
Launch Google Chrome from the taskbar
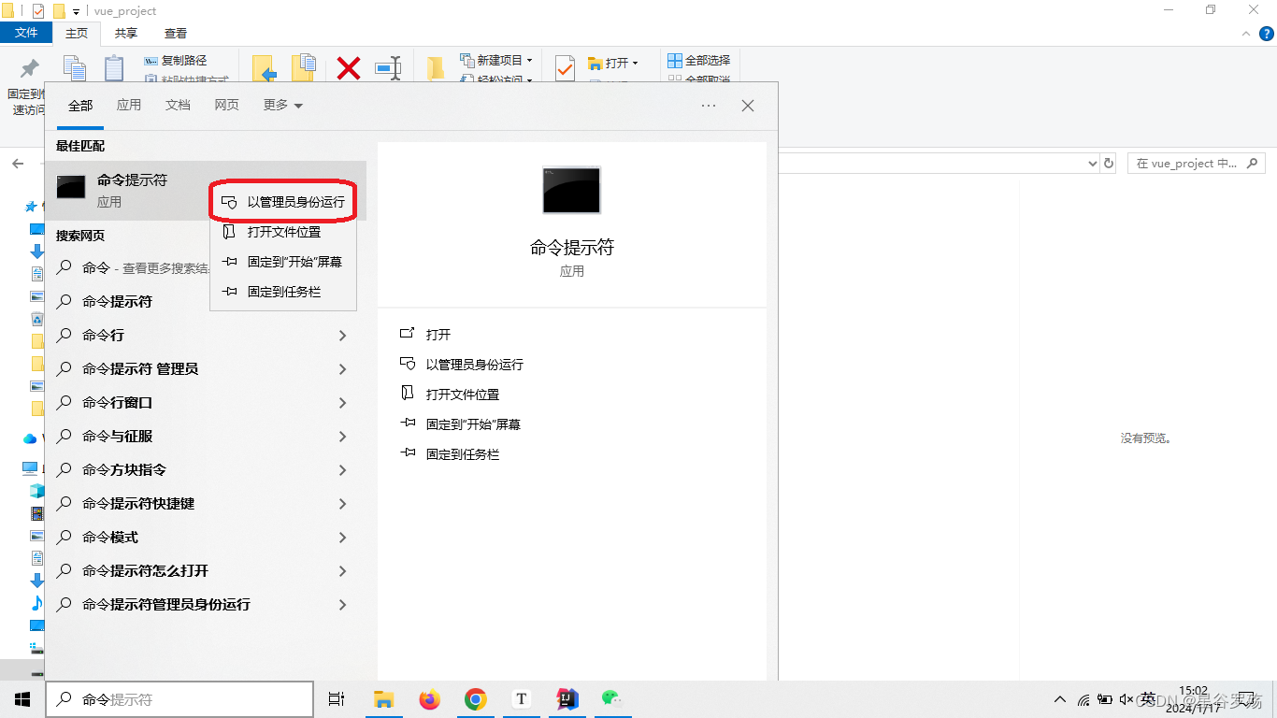pyautogui.click(x=475, y=698)
